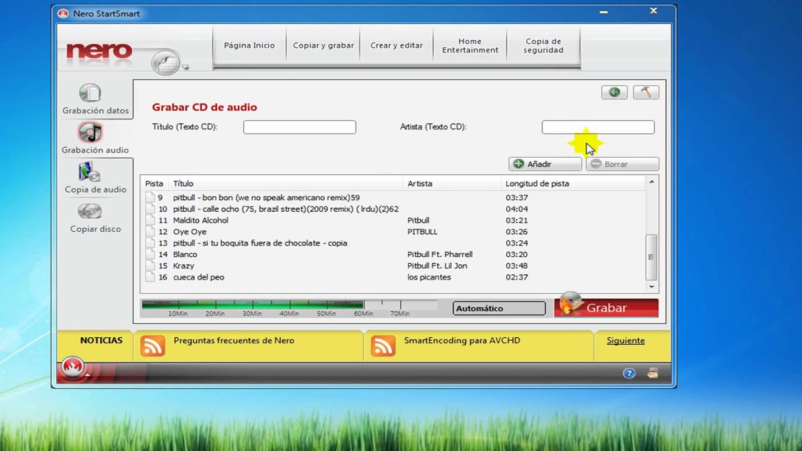The width and height of the screenshot is (802, 451).
Task: Select track 'pitbull - bon bon (we no speak americano remix)59'
Action: [266, 197]
